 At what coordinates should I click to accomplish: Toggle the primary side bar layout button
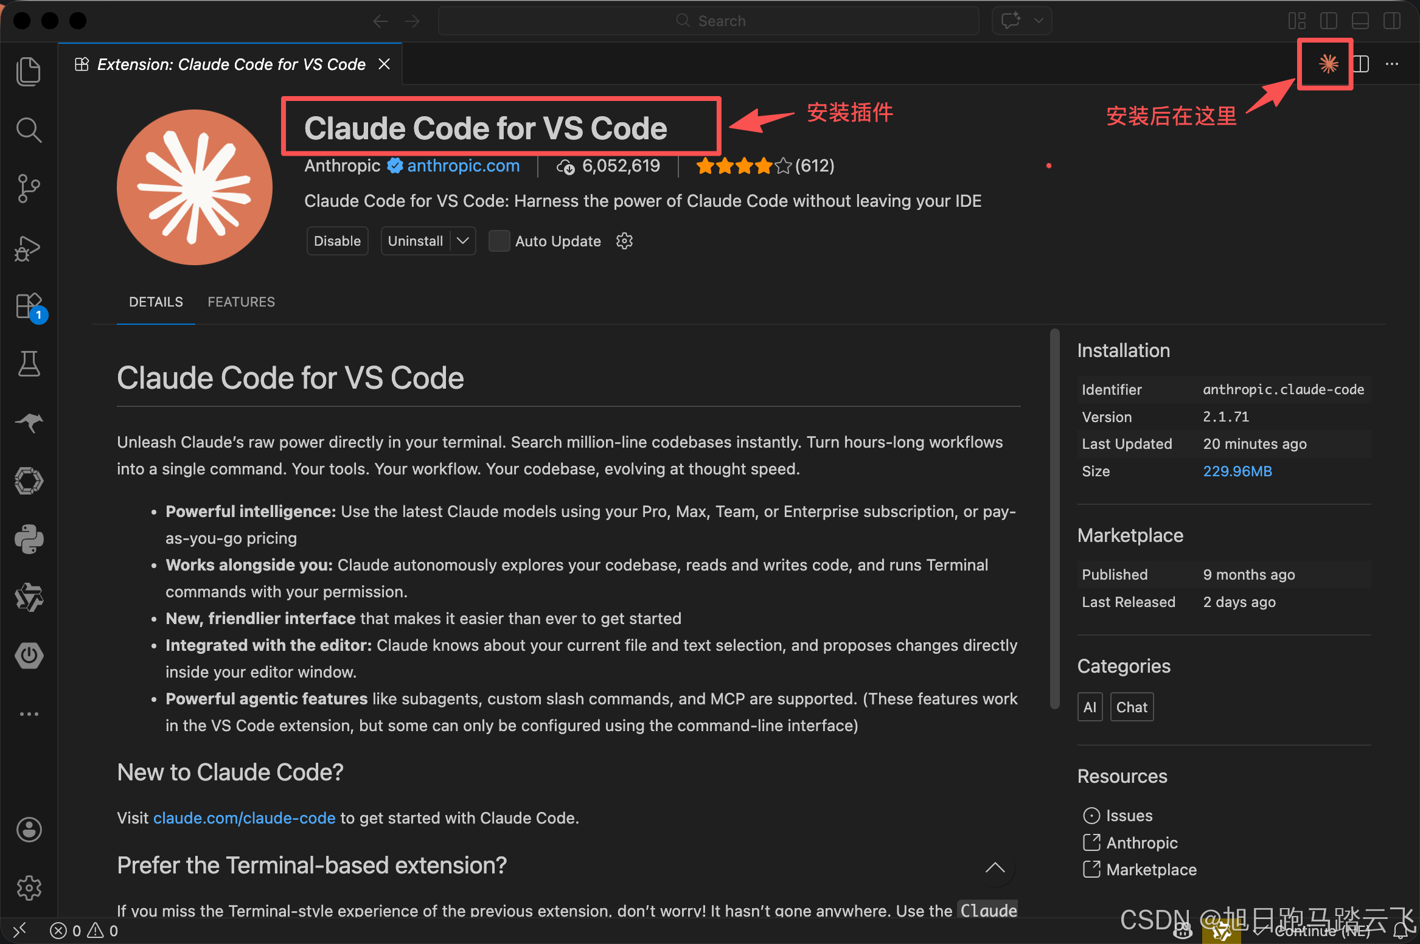point(1328,21)
